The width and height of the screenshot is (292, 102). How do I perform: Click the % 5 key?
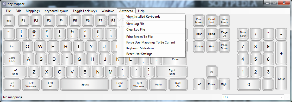[x=72, y=34]
